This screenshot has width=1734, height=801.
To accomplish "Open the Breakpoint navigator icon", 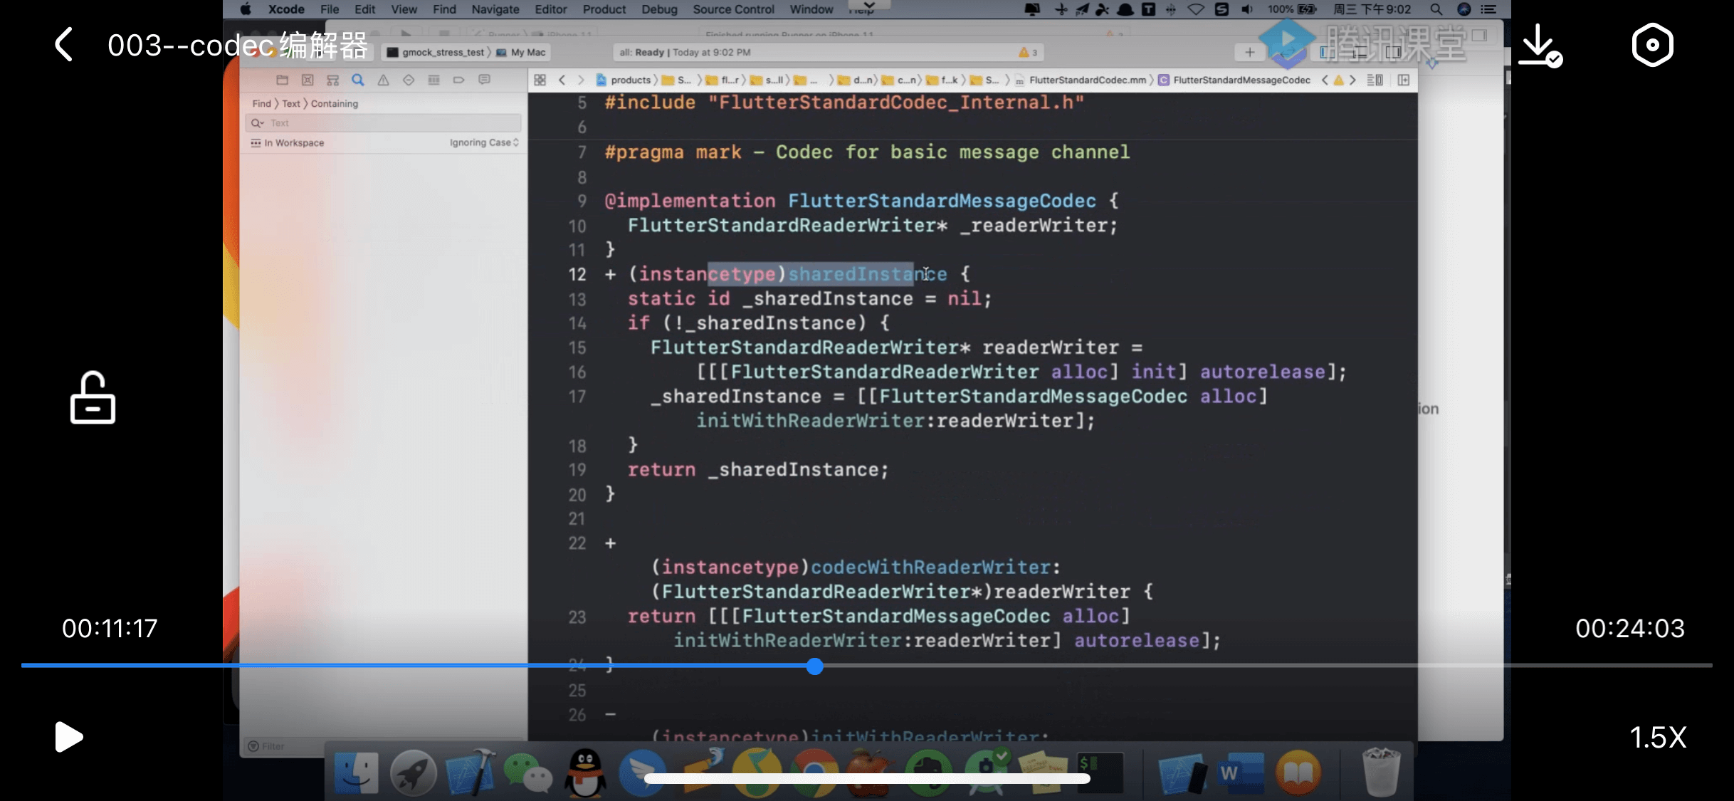I will click(458, 80).
